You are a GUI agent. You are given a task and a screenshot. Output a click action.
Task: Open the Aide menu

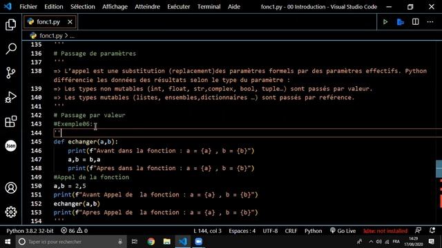click(234, 6)
